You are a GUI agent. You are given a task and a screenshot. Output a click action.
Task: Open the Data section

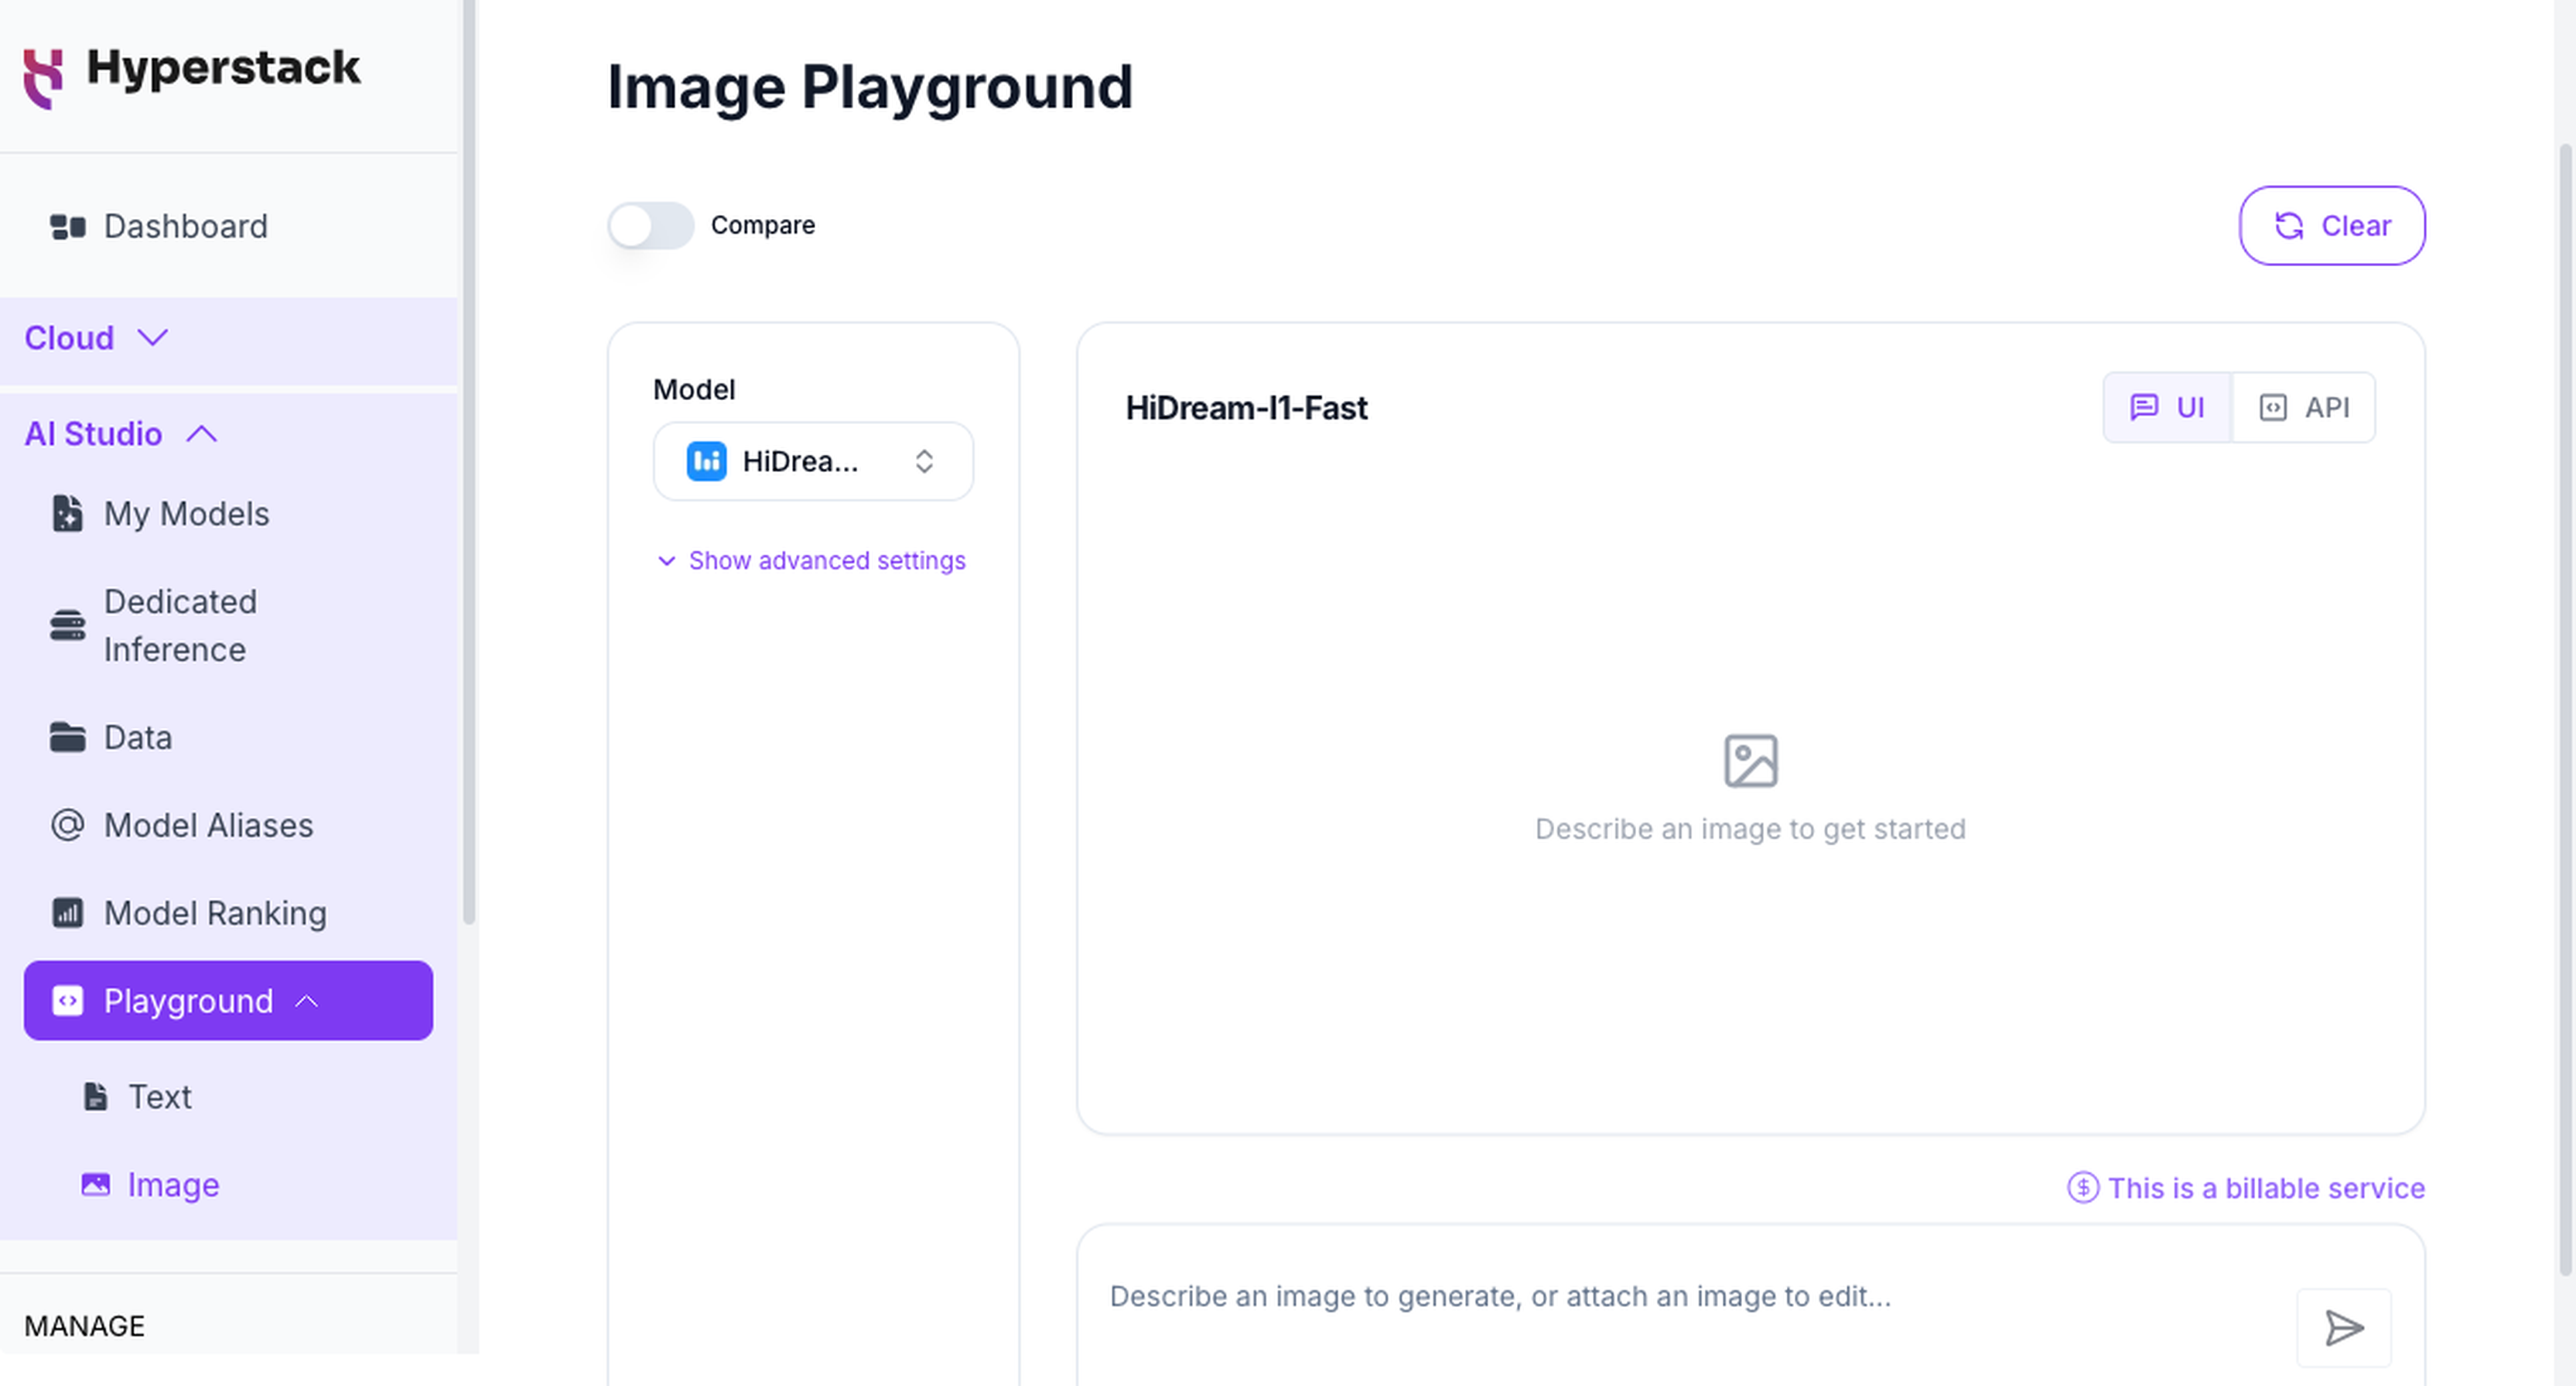click(x=229, y=737)
